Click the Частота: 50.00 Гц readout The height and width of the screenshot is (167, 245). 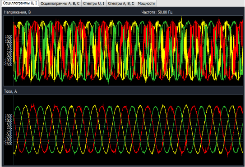[157, 12]
